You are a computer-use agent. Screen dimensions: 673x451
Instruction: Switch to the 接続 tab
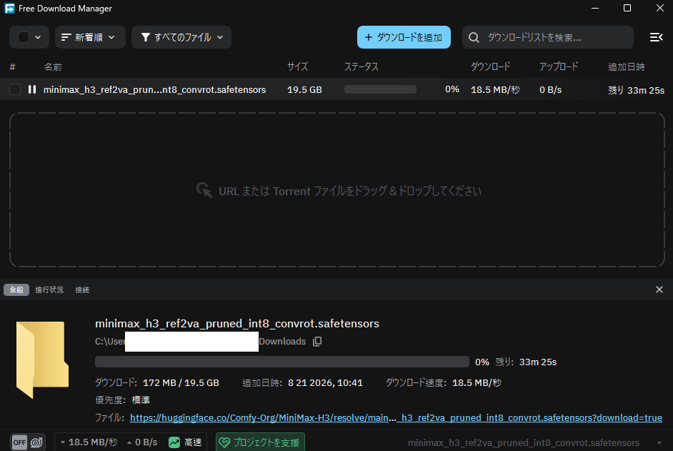point(82,290)
